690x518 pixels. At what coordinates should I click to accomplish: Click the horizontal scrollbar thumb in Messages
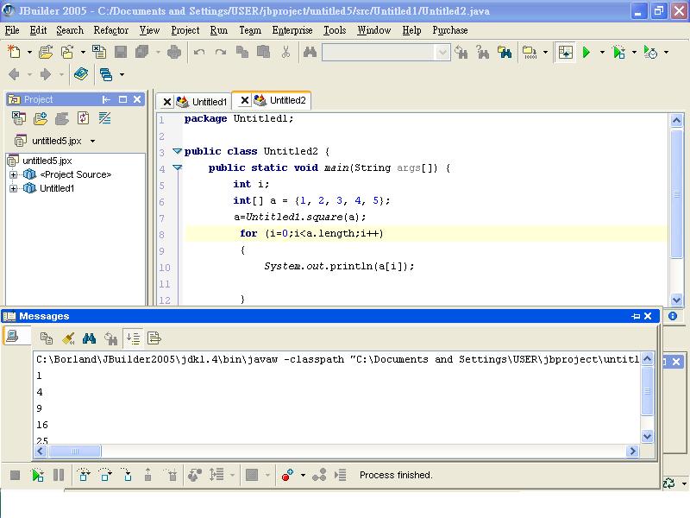pyautogui.click(x=75, y=451)
